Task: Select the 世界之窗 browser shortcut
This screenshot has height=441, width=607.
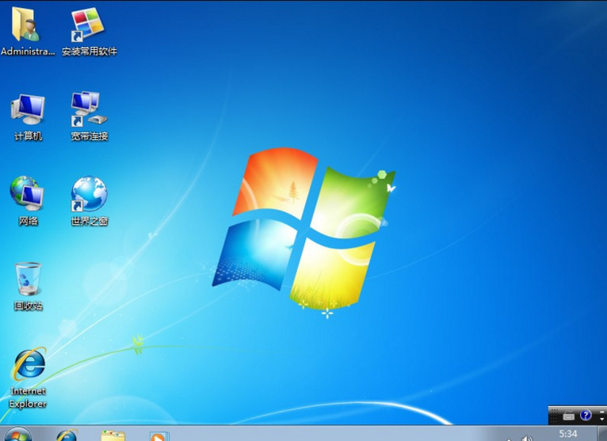Action: tap(90, 201)
